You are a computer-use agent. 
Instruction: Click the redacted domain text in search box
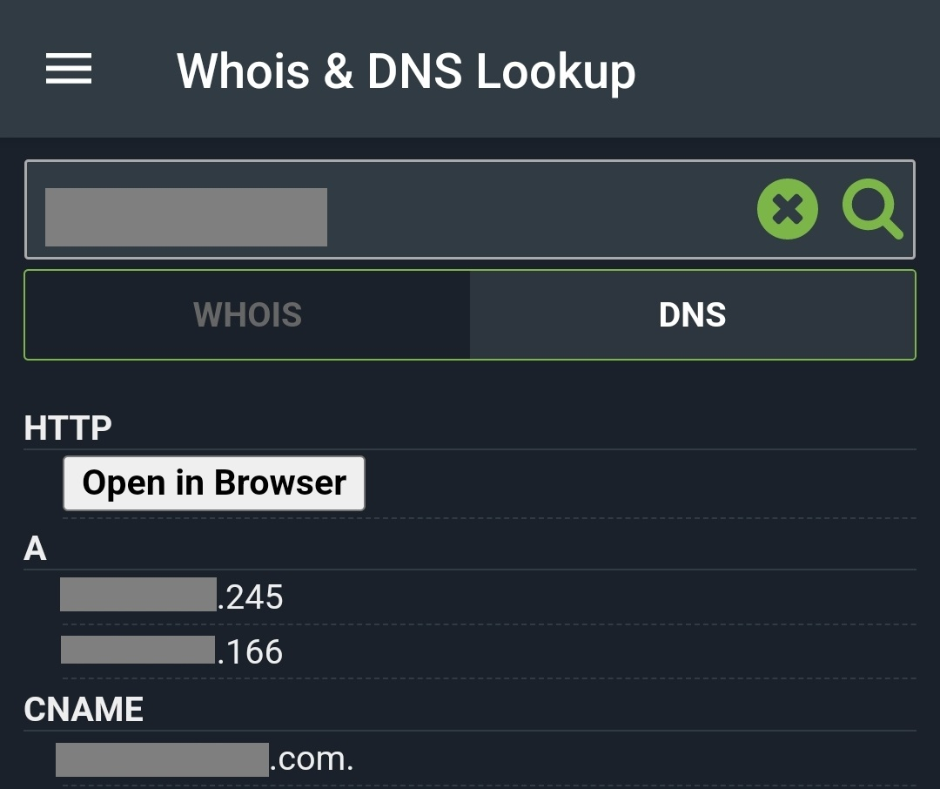186,217
